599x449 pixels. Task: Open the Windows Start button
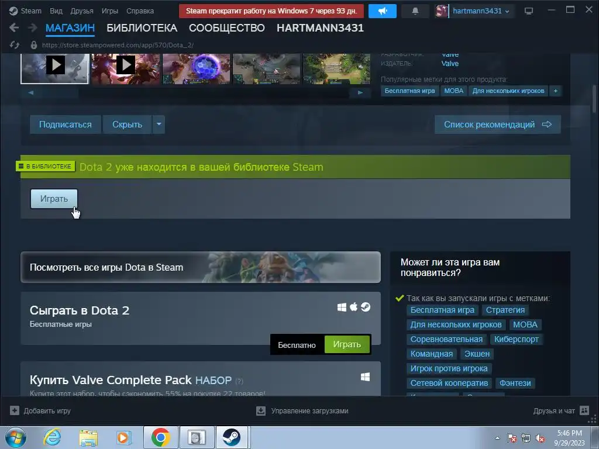click(16, 437)
